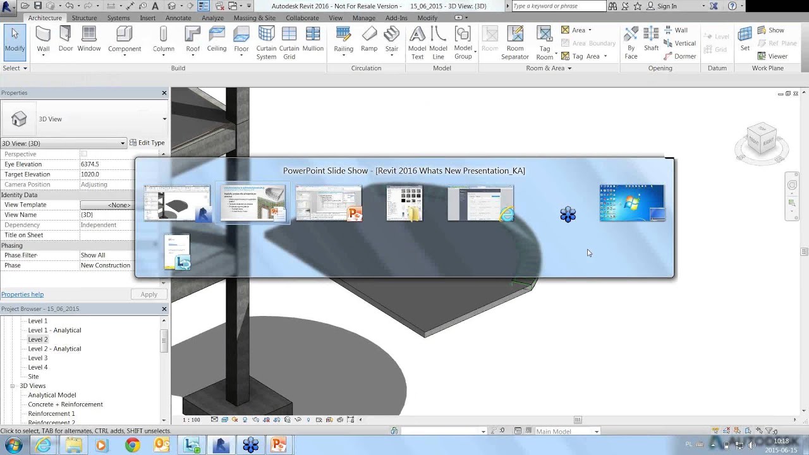Open the work plane Viewer
This screenshot has height=455, width=809.
[772, 56]
